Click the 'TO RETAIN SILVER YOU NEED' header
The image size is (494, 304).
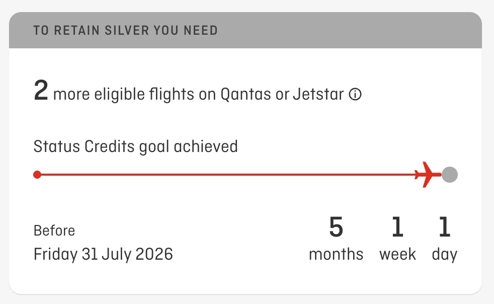pos(125,30)
